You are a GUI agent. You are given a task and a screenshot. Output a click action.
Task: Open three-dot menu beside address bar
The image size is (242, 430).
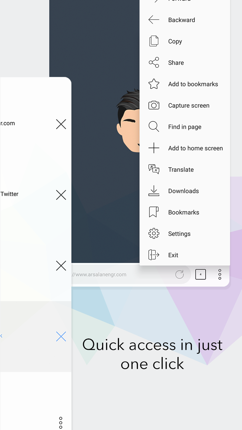220,274
